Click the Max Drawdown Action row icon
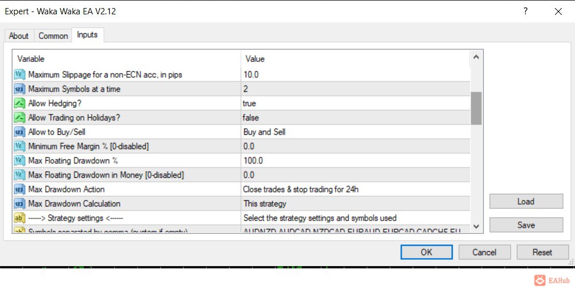Image resolution: width=575 pixels, height=289 pixels. (20, 189)
